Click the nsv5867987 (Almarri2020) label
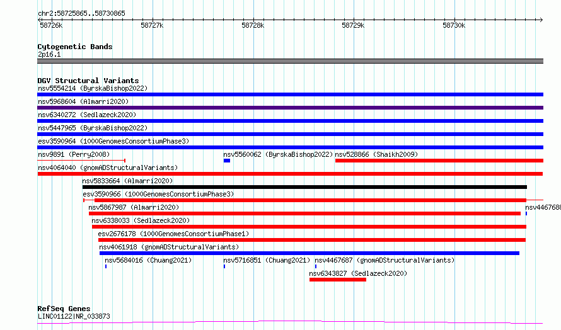Image resolution: width=561 pixels, height=330 pixels. click(134, 207)
